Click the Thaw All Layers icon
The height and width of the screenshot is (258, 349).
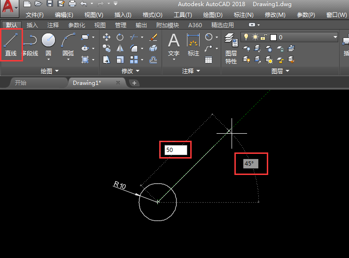coord(269,60)
